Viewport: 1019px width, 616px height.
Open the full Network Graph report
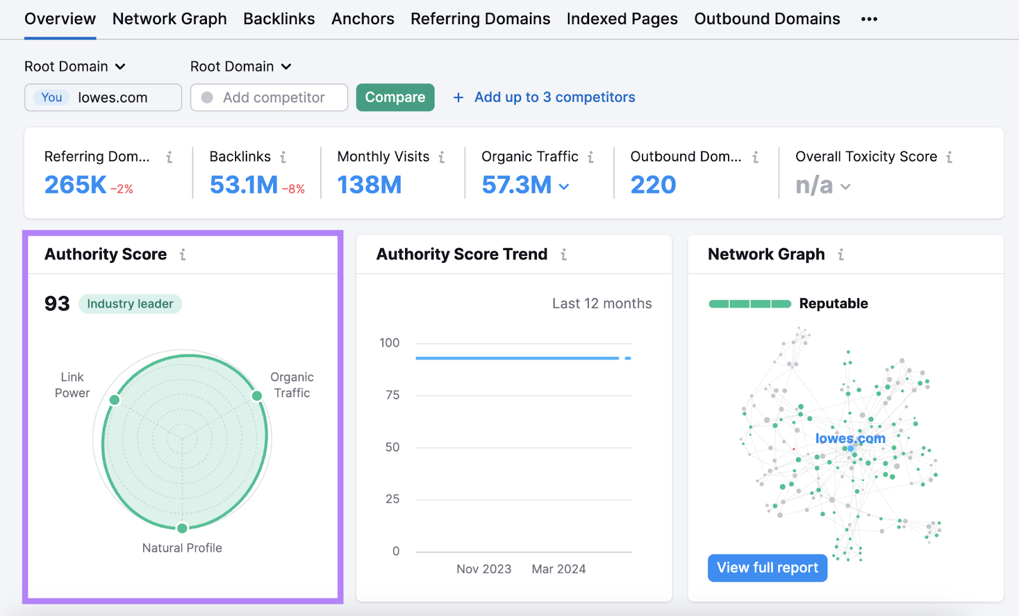tap(767, 568)
